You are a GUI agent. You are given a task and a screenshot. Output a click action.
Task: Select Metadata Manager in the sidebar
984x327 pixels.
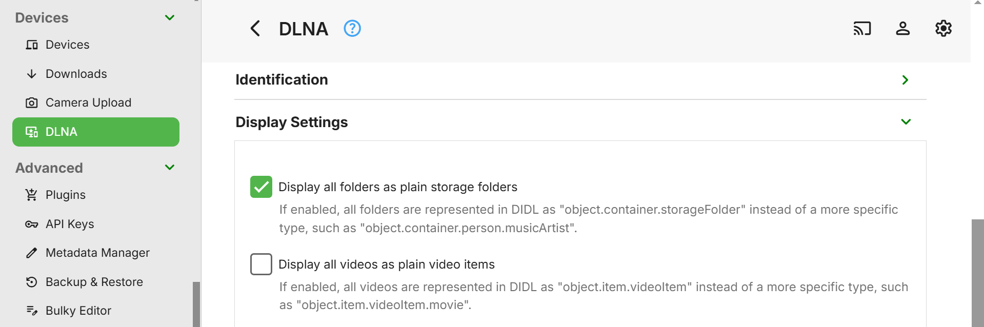(97, 253)
